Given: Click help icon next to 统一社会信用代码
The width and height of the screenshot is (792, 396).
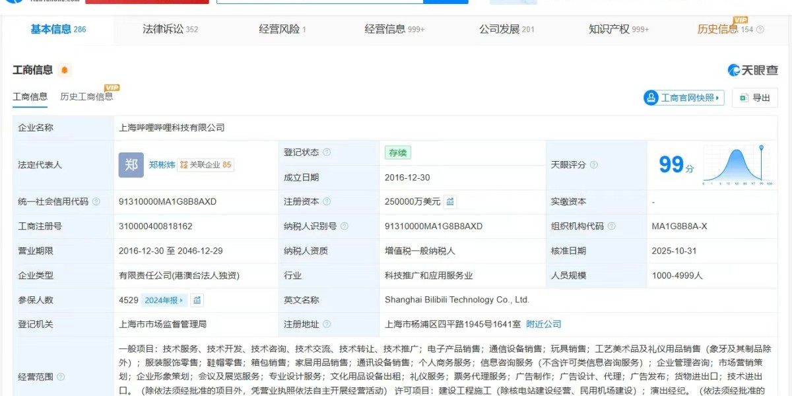Looking at the screenshot, I should pyautogui.click(x=96, y=202).
